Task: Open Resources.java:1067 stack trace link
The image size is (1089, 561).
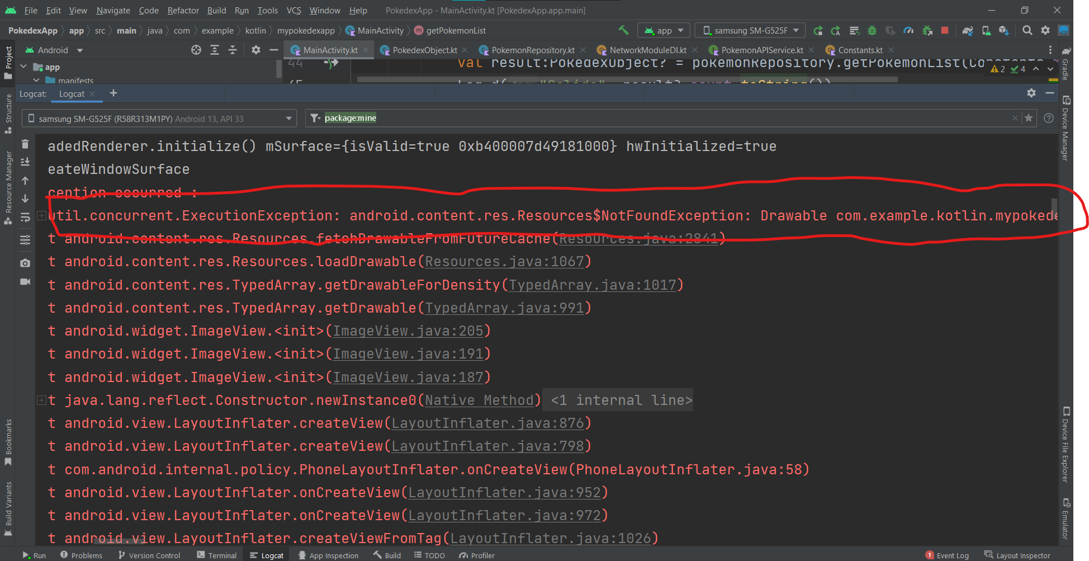Action: [x=504, y=262]
